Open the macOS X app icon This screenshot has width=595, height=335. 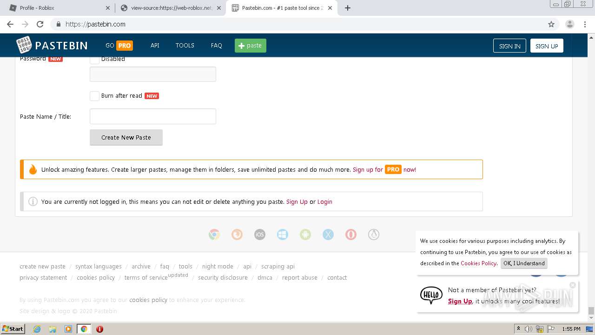click(328, 234)
